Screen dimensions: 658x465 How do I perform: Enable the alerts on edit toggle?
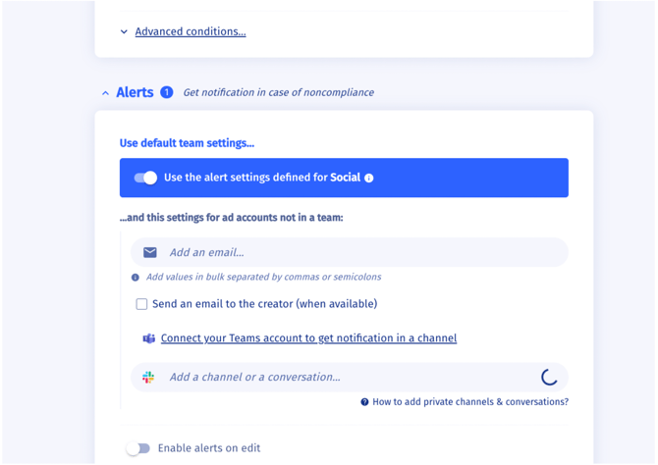tap(138, 448)
